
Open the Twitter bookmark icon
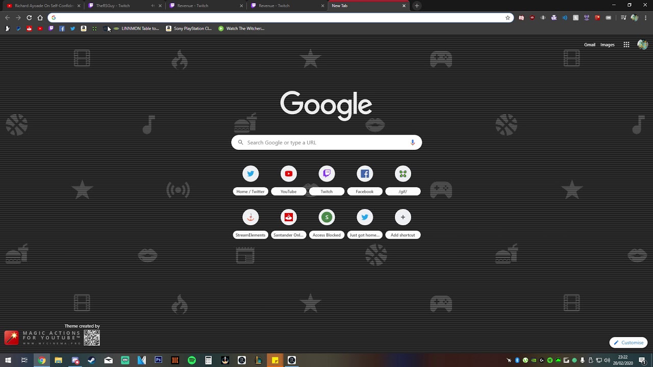tap(72, 29)
